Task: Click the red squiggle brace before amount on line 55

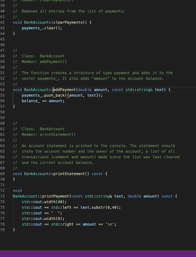Action: click(x=68, y=95)
